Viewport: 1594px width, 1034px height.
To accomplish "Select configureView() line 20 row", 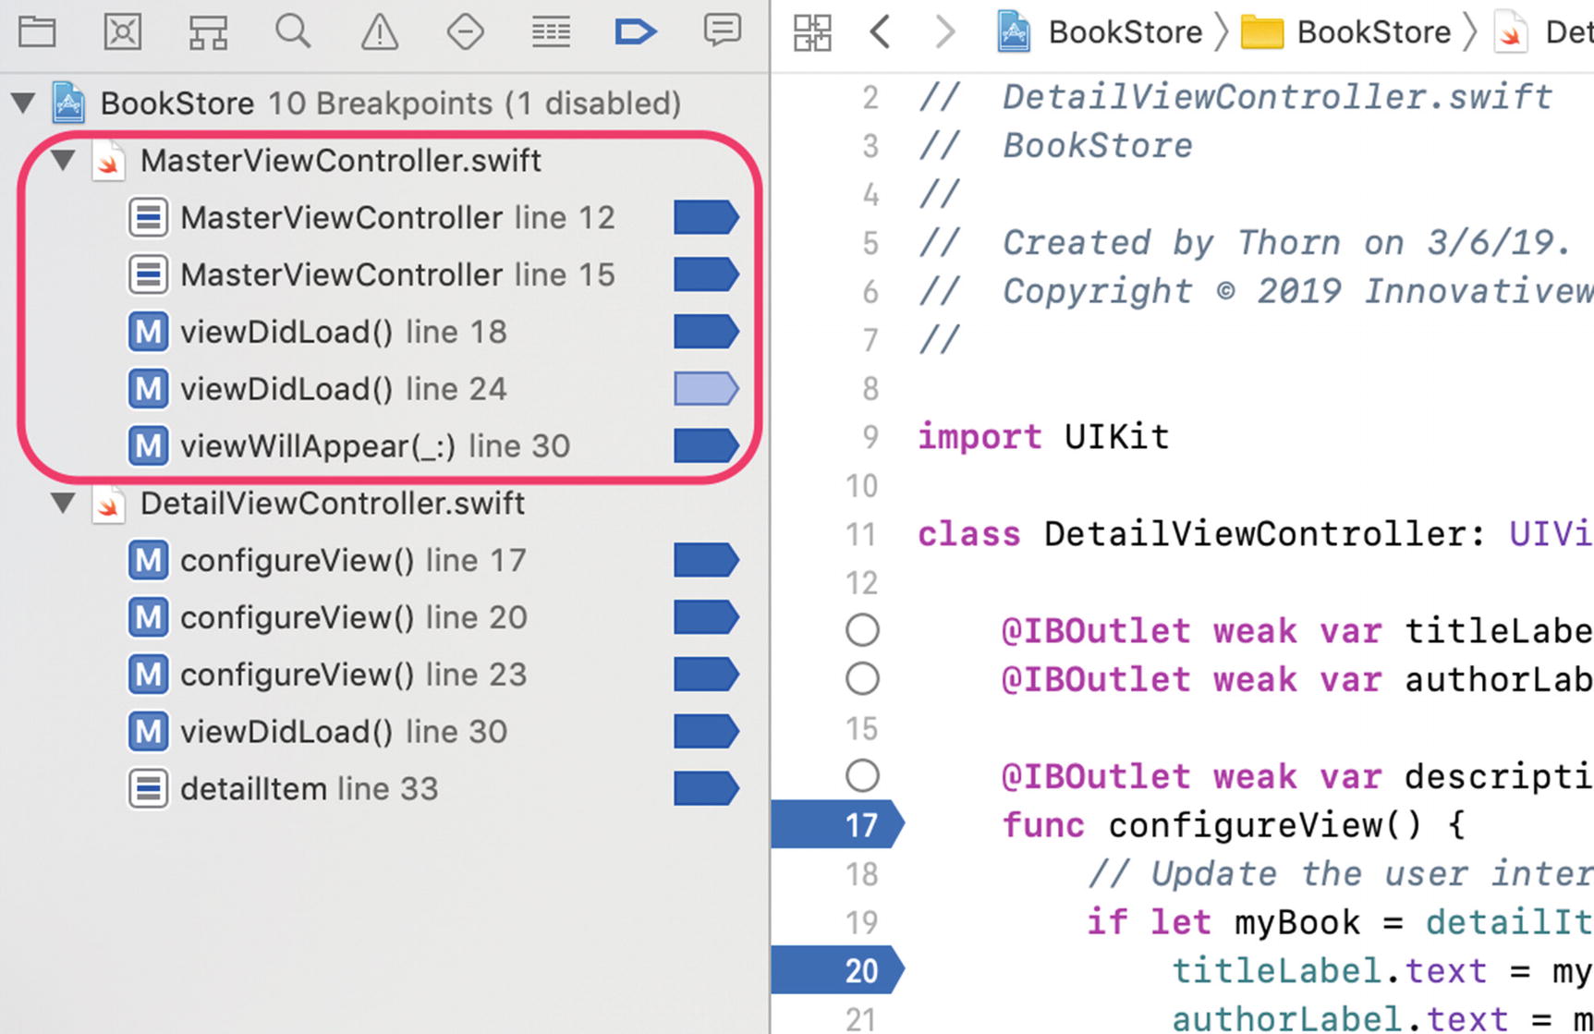I will (384, 617).
